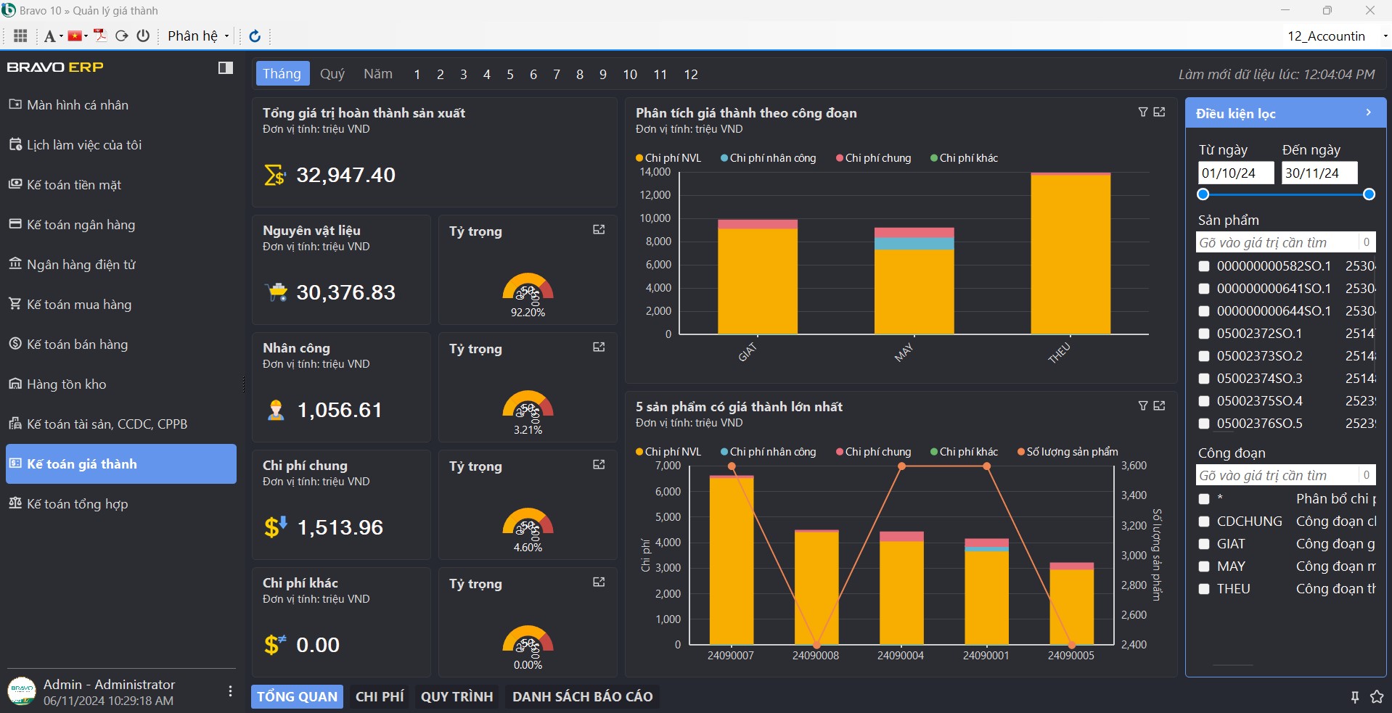
Task: Click the blue refresh icon
Action: click(x=255, y=36)
